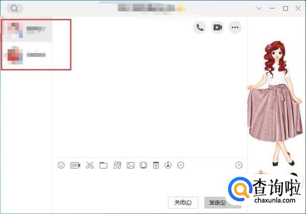Screen dimensions: 306x214
Task: Select the second conversation with red avatar
Action: pyautogui.click(x=27, y=55)
